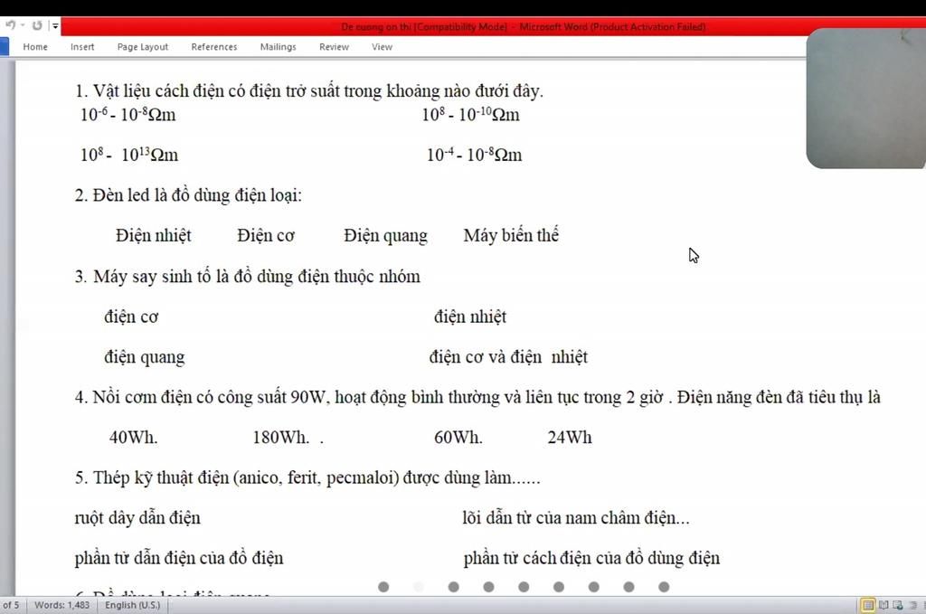
Task: Click question 4 'Nồi cơm điện' sentence
Action: click(x=477, y=397)
